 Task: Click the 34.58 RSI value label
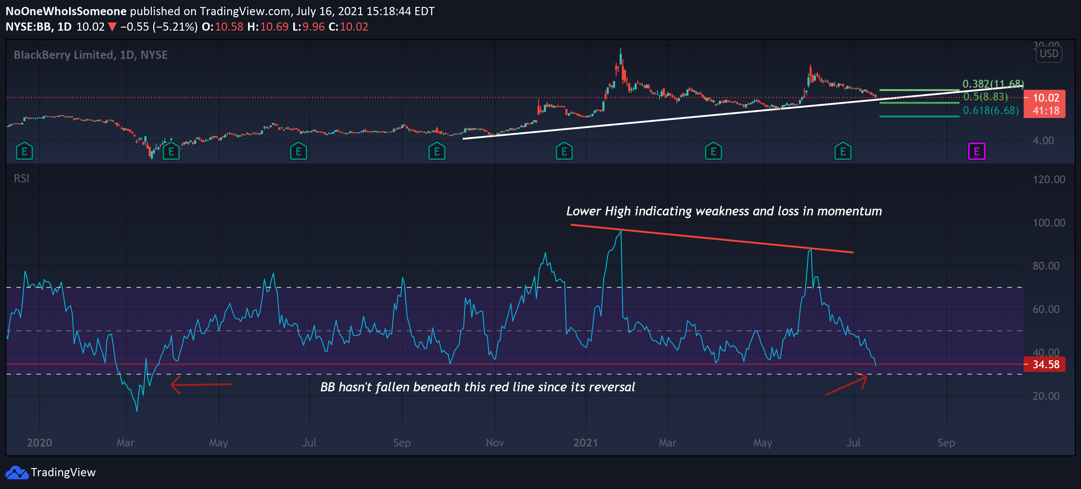tap(1046, 364)
